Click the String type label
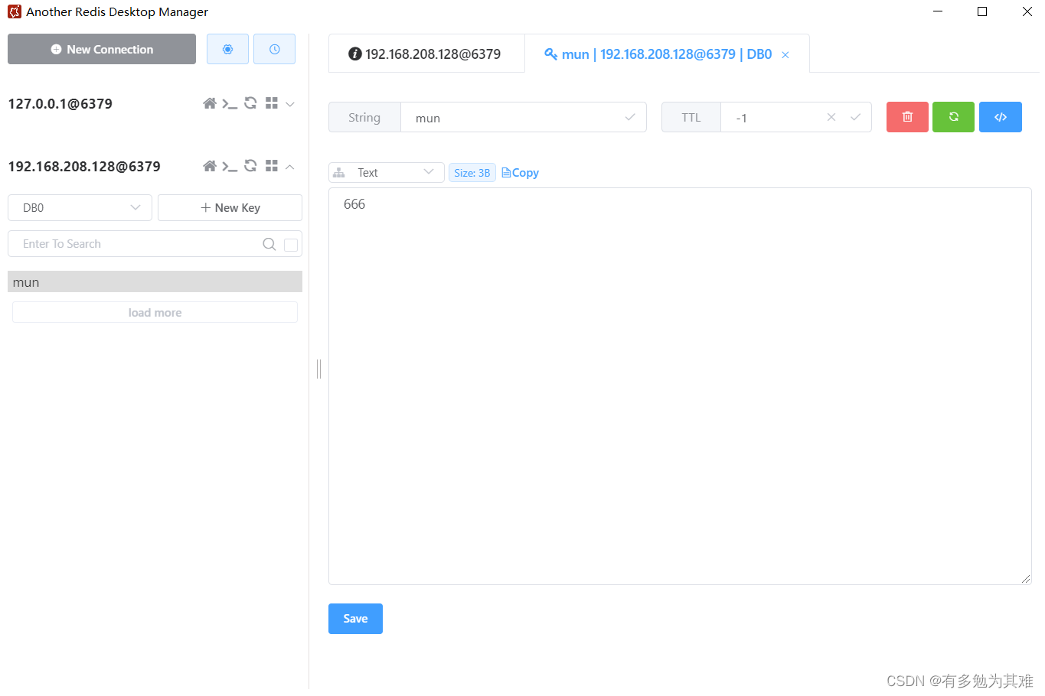This screenshot has width=1045, height=696. point(364,117)
